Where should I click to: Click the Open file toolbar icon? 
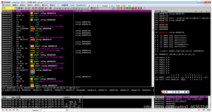click(16, 8)
